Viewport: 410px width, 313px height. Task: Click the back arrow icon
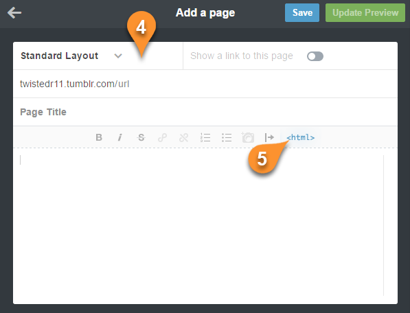coord(14,12)
